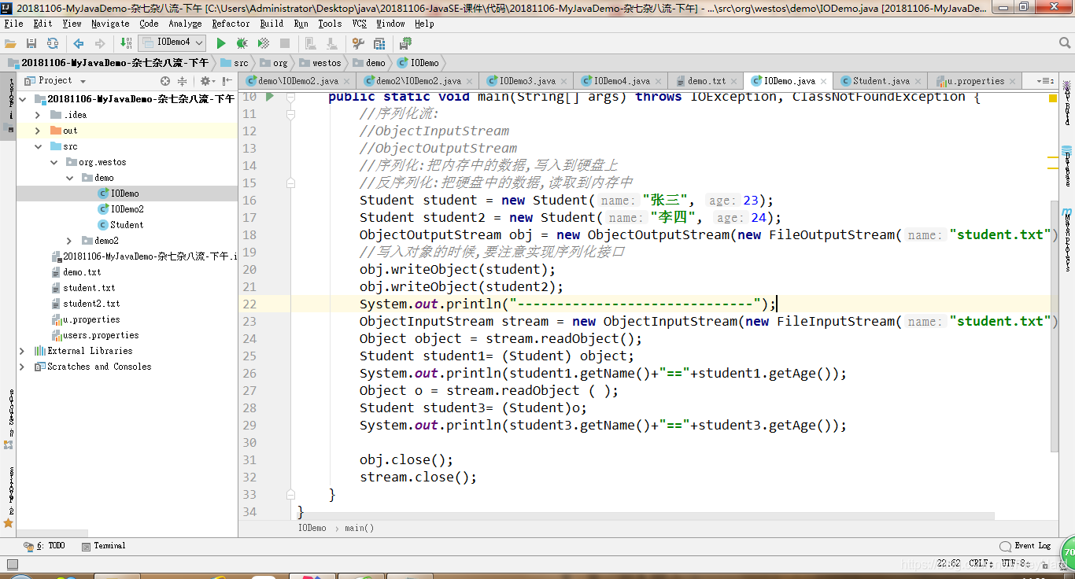Open the Analyze menu
The image size is (1075, 579).
pyautogui.click(x=185, y=24)
